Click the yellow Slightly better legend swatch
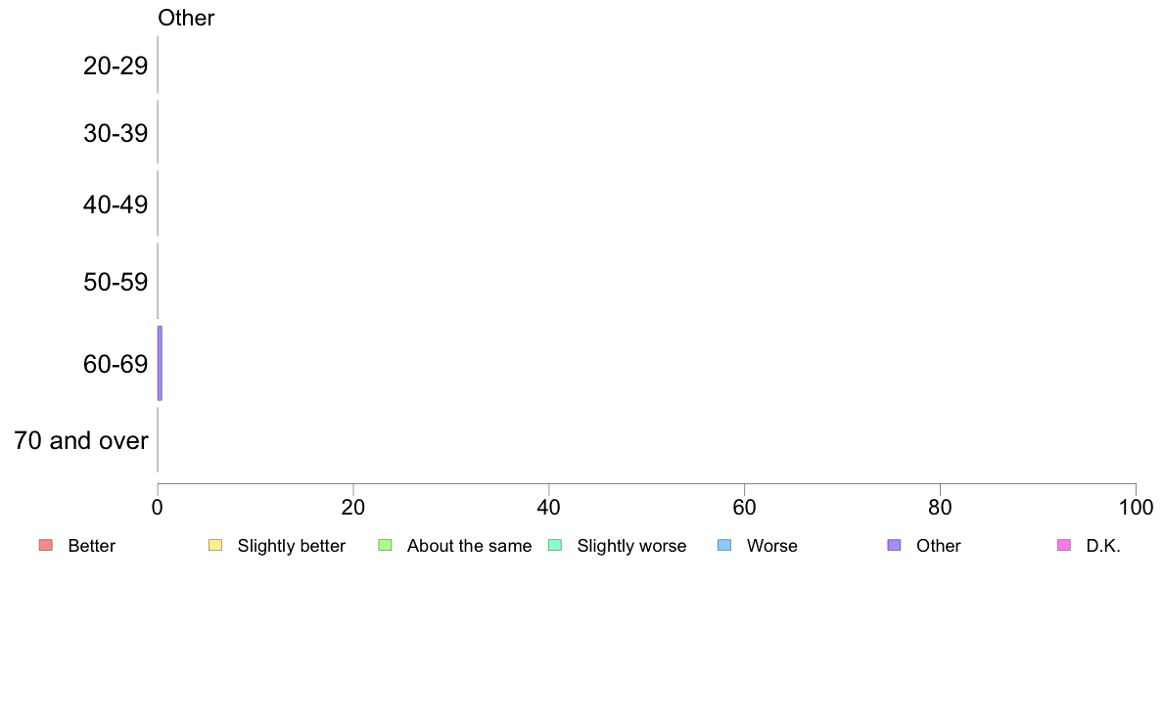 click(x=215, y=545)
